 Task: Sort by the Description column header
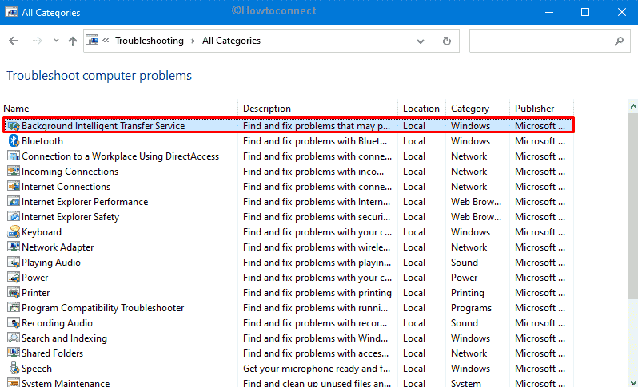coord(267,109)
